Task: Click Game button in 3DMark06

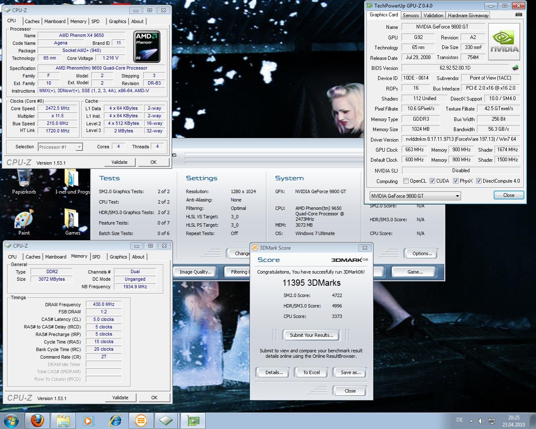Action: (x=415, y=272)
